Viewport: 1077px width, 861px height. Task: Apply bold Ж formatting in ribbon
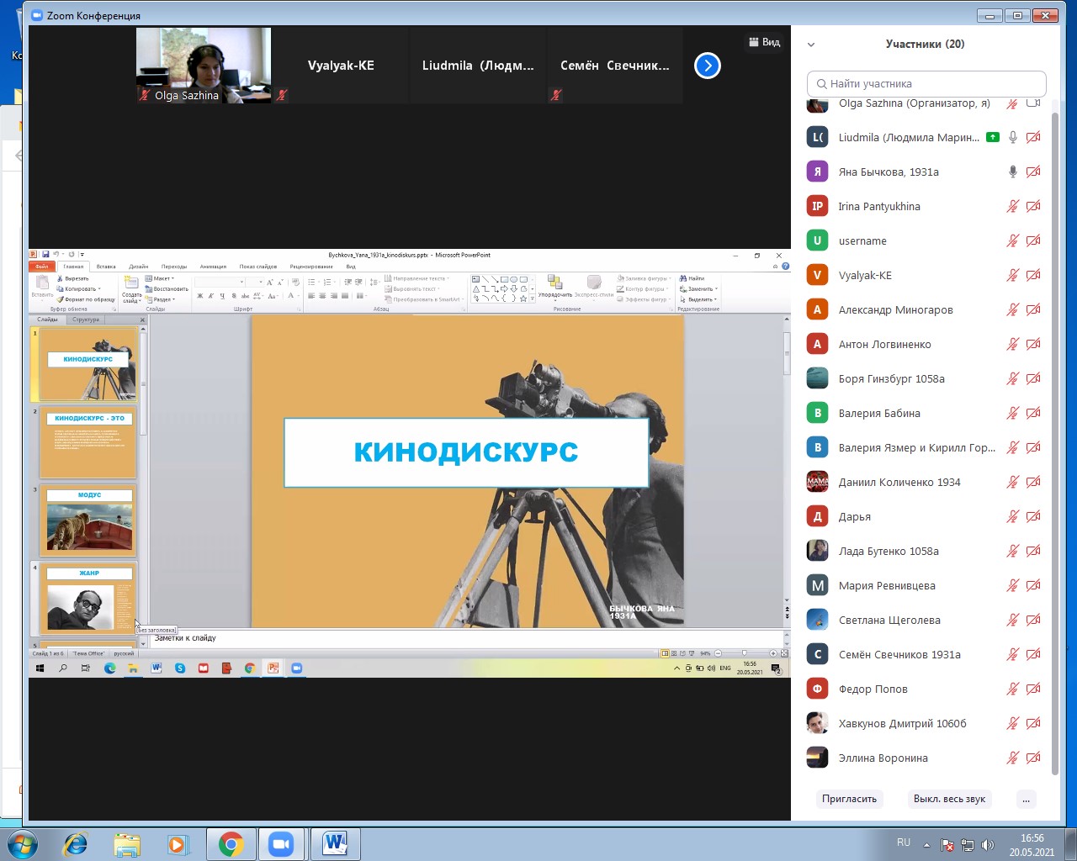point(200,296)
